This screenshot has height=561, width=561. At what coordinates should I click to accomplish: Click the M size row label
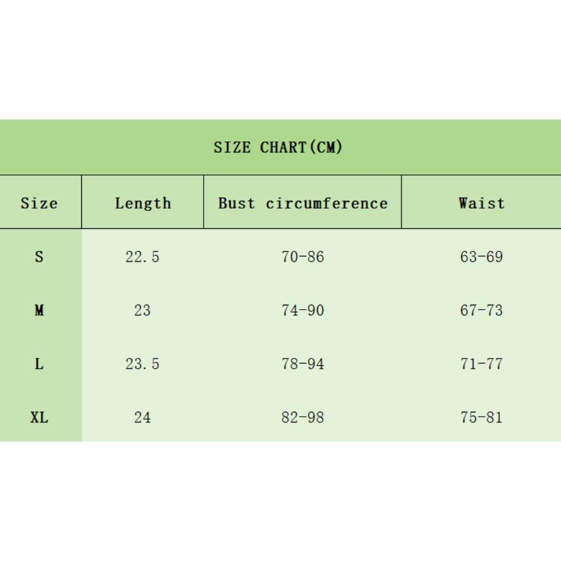pos(39,310)
